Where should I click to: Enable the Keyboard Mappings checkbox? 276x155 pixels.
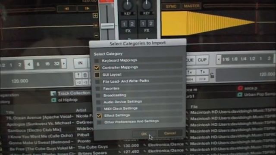[x=97, y=61]
